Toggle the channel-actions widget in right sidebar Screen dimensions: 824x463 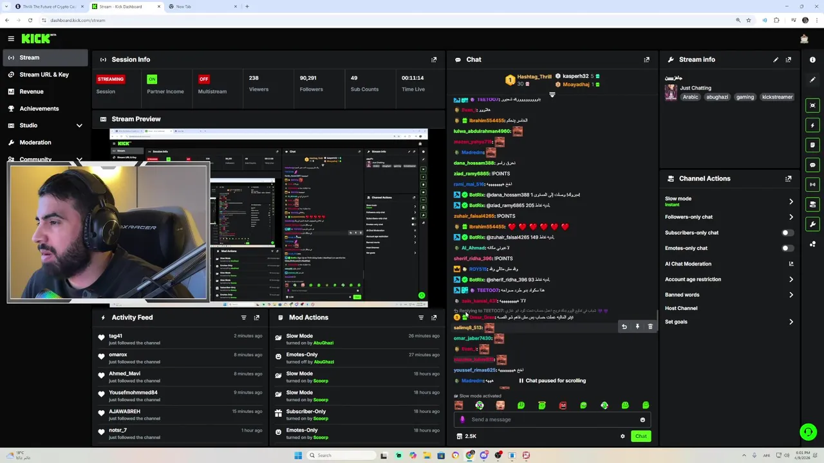(812, 204)
